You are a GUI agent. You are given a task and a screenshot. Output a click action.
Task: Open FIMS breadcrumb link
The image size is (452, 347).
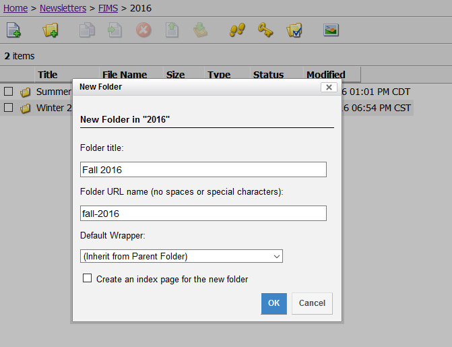click(x=108, y=8)
